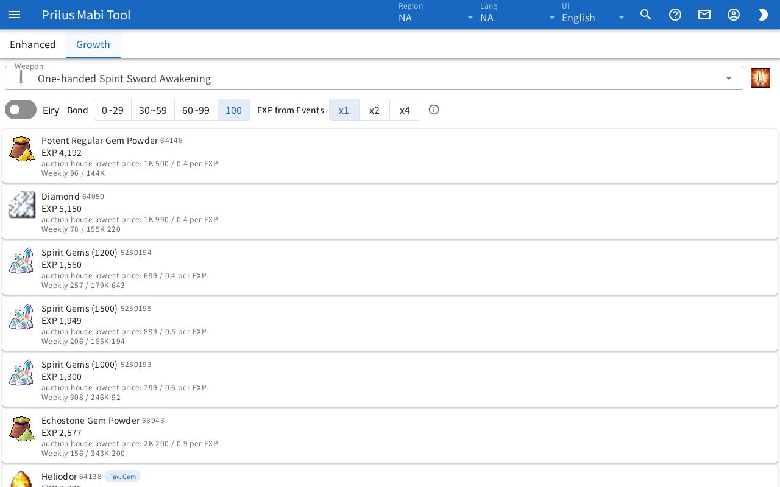Screen dimensions: 780x487
Task: Click the Spirit Gems (1500) icon
Action: click(22, 317)
